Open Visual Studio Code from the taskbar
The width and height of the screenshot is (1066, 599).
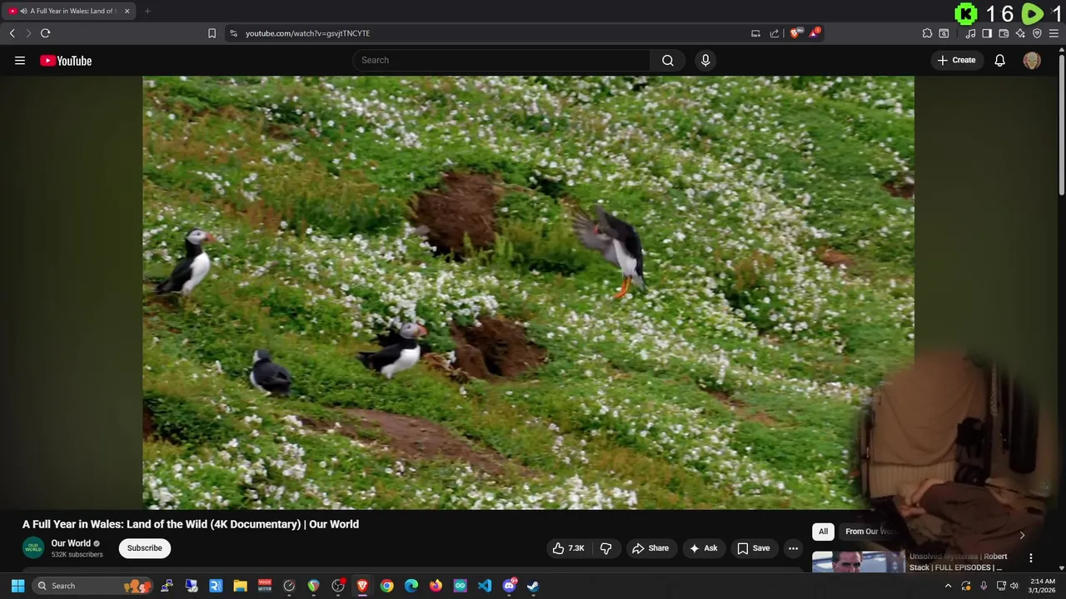click(x=485, y=586)
